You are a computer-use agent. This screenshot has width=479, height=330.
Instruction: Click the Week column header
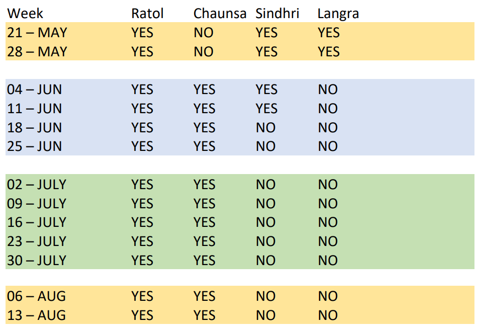click(x=25, y=14)
